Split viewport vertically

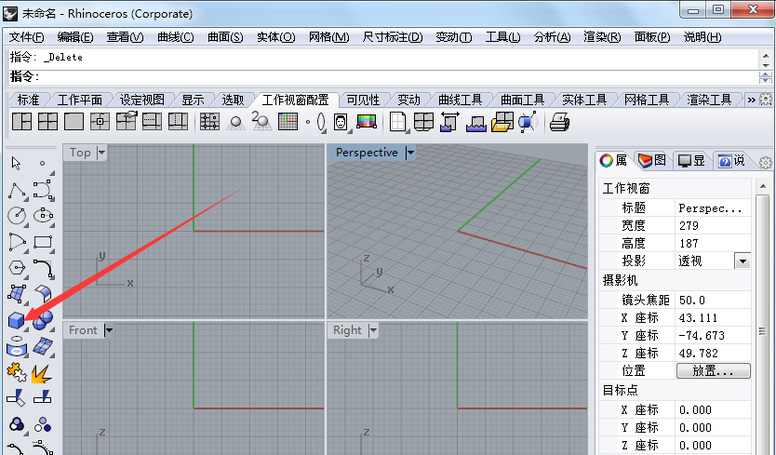click(178, 122)
